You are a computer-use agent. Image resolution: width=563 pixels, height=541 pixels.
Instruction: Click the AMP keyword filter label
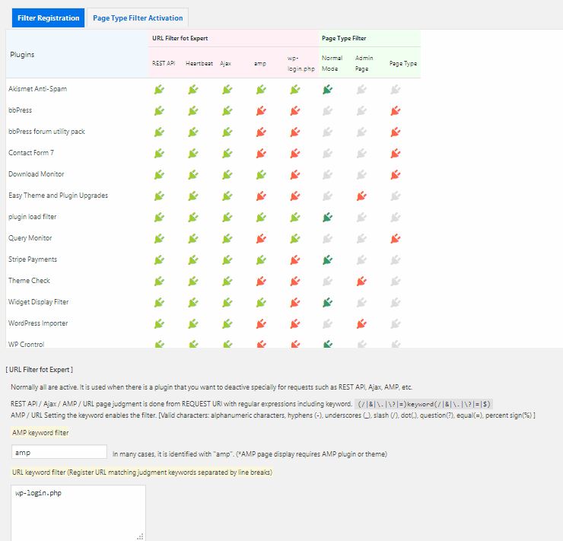tap(40, 433)
